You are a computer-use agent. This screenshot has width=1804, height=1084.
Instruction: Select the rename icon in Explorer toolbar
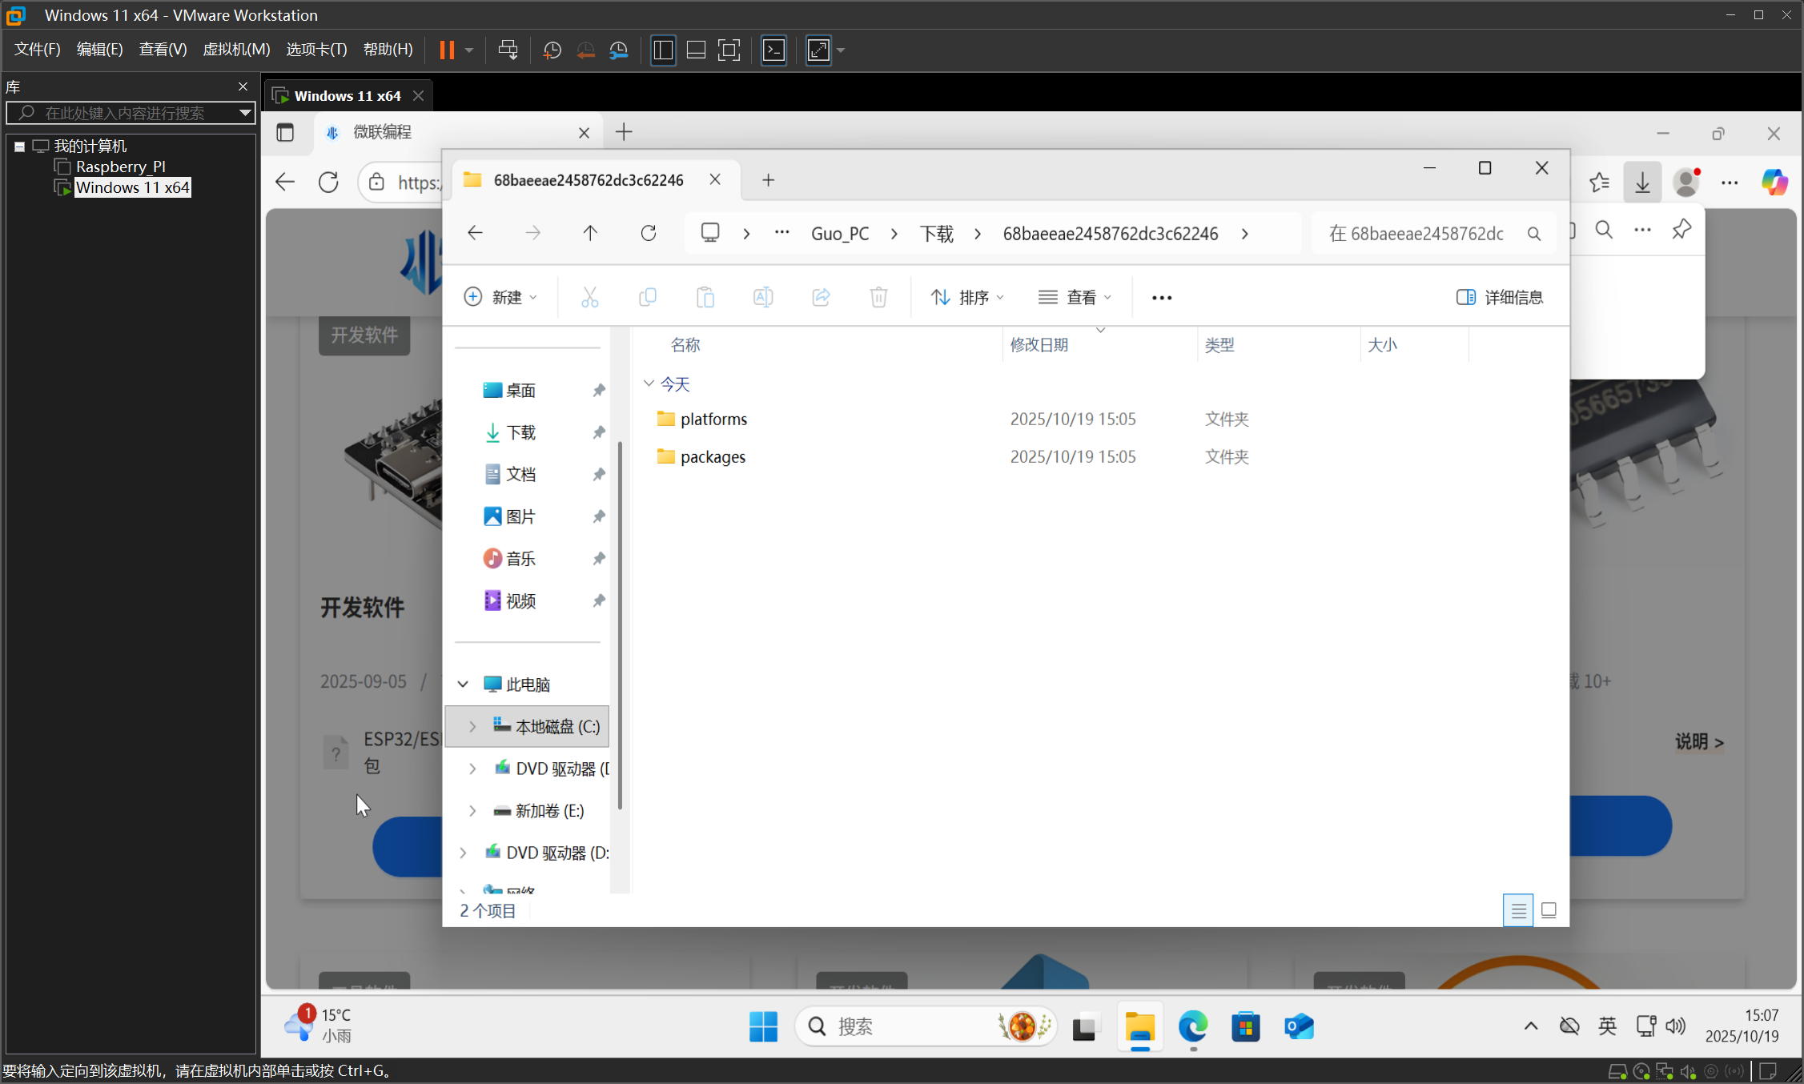click(762, 296)
